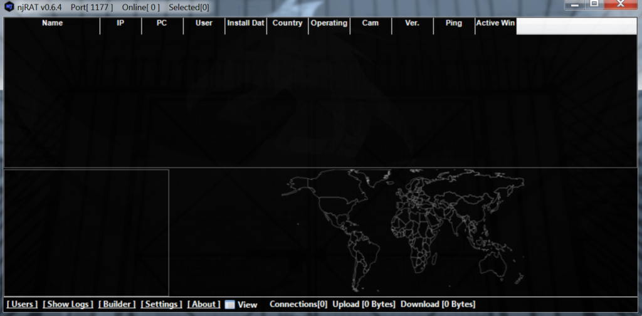Click the Ver. column header
Image resolution: width=642 pixels, height=316 pixels.
[x=413, y=23]
